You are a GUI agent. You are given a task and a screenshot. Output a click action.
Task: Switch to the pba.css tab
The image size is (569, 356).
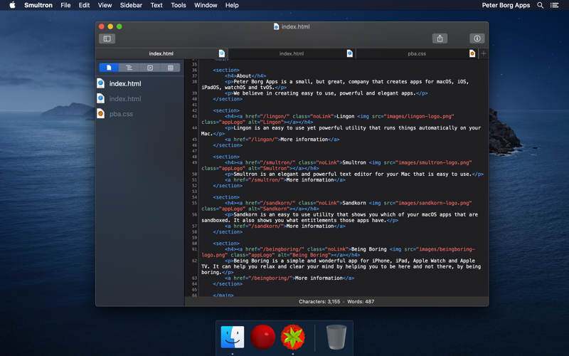pos(417,53)
